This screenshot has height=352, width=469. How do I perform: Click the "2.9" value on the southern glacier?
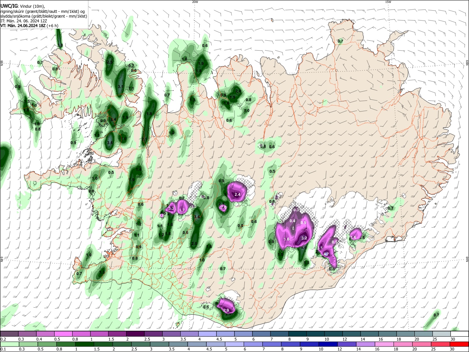click(226, 311)
